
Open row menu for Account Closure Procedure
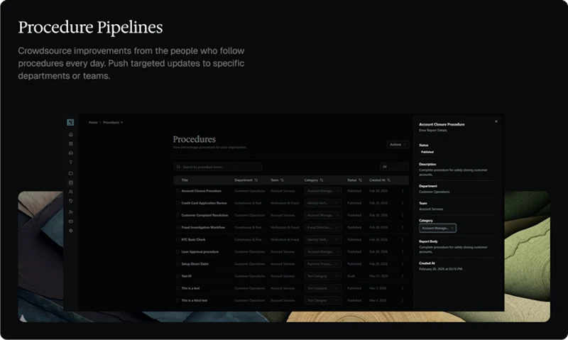coord(402,191)
